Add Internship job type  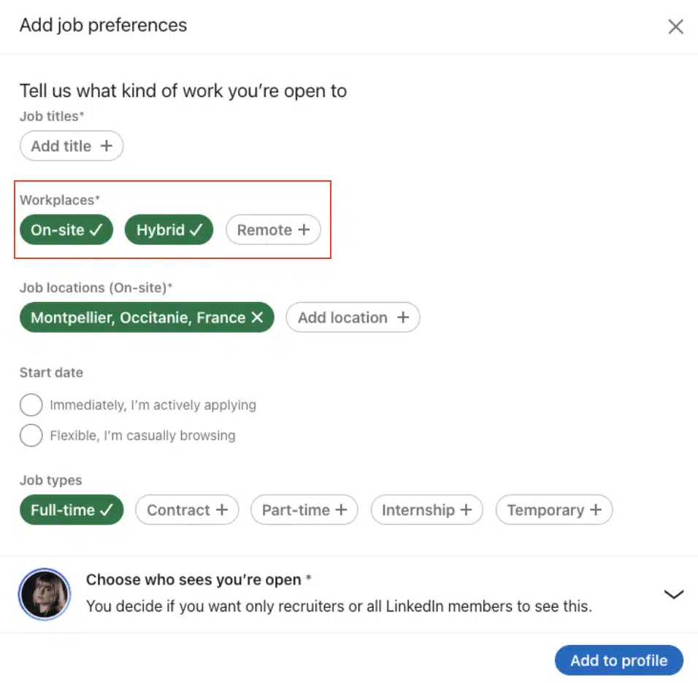pos(426,510)
